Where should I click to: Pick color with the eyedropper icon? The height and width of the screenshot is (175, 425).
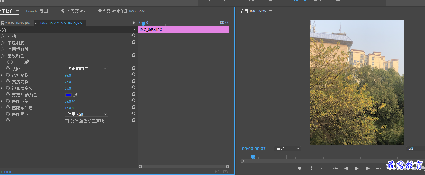pos(75,95)
